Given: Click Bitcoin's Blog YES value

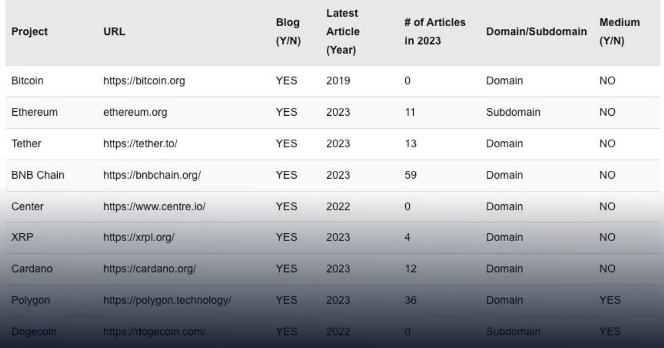Looking at the screenshot, I should tap(286, 81).
